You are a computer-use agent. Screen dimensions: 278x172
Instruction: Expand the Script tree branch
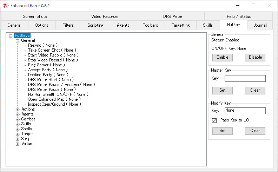(x=18, y=139)
